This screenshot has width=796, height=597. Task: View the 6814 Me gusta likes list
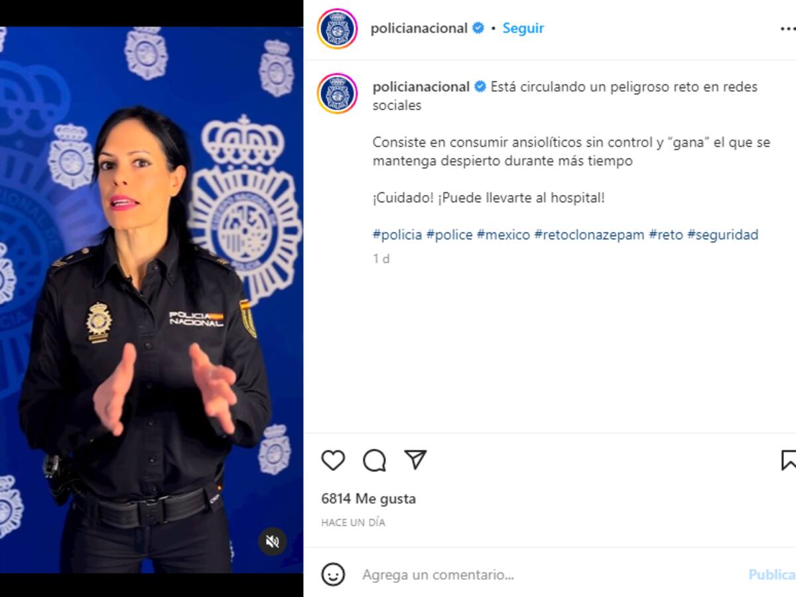(x=369, y=498)
